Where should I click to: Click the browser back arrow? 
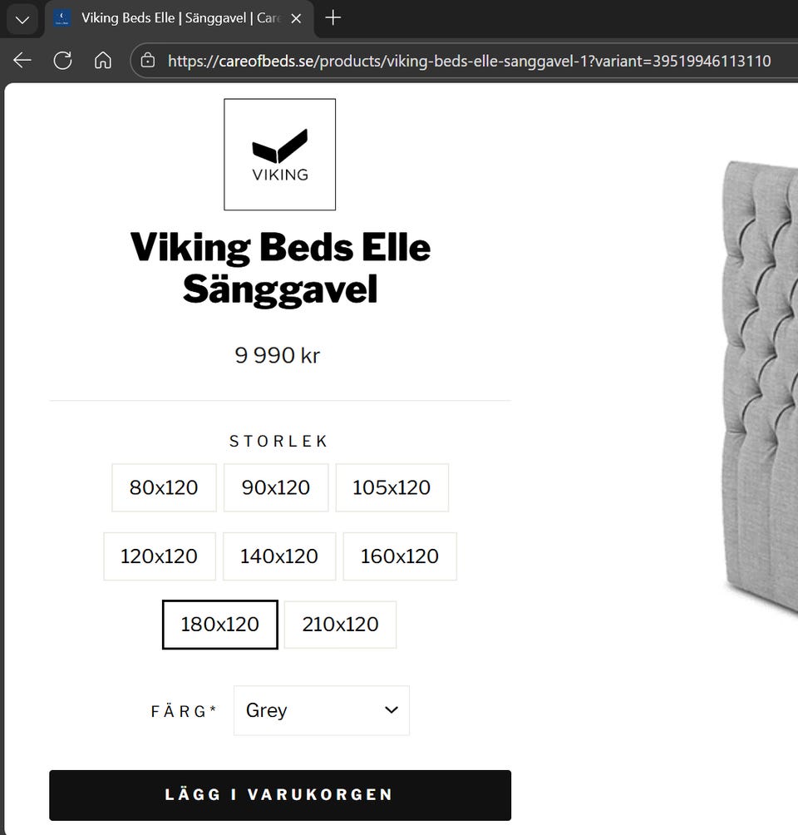(x=22, y=61)
